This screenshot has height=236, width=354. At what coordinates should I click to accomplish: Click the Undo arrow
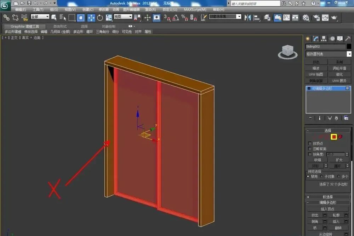click(36, 3)
